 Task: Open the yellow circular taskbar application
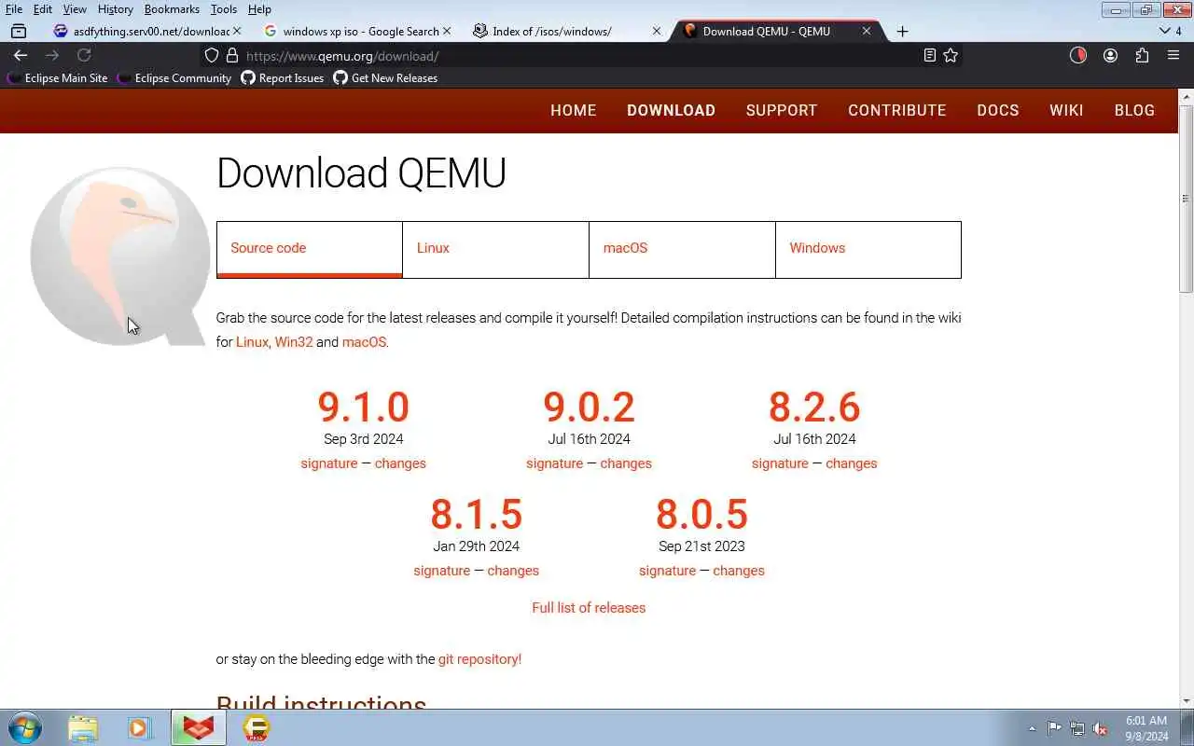(x=256, y=727)
